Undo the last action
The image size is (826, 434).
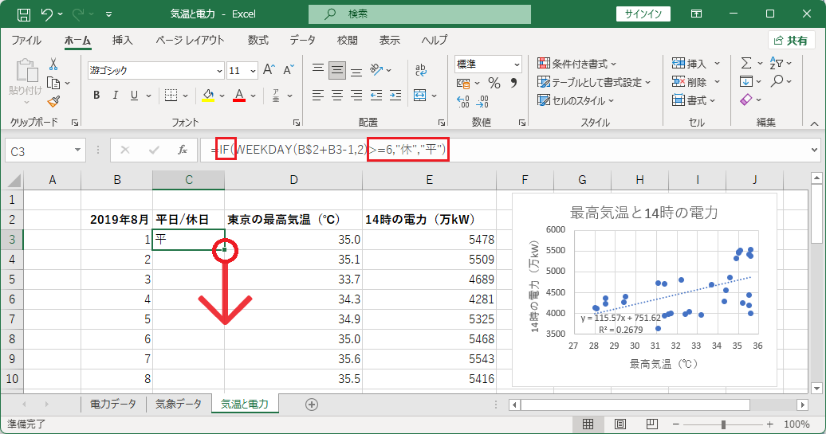pyautogui.click(x=47, y=14)
